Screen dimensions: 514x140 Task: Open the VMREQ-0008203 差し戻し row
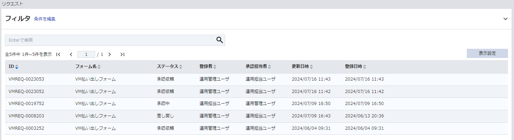(x=256, y=116)
